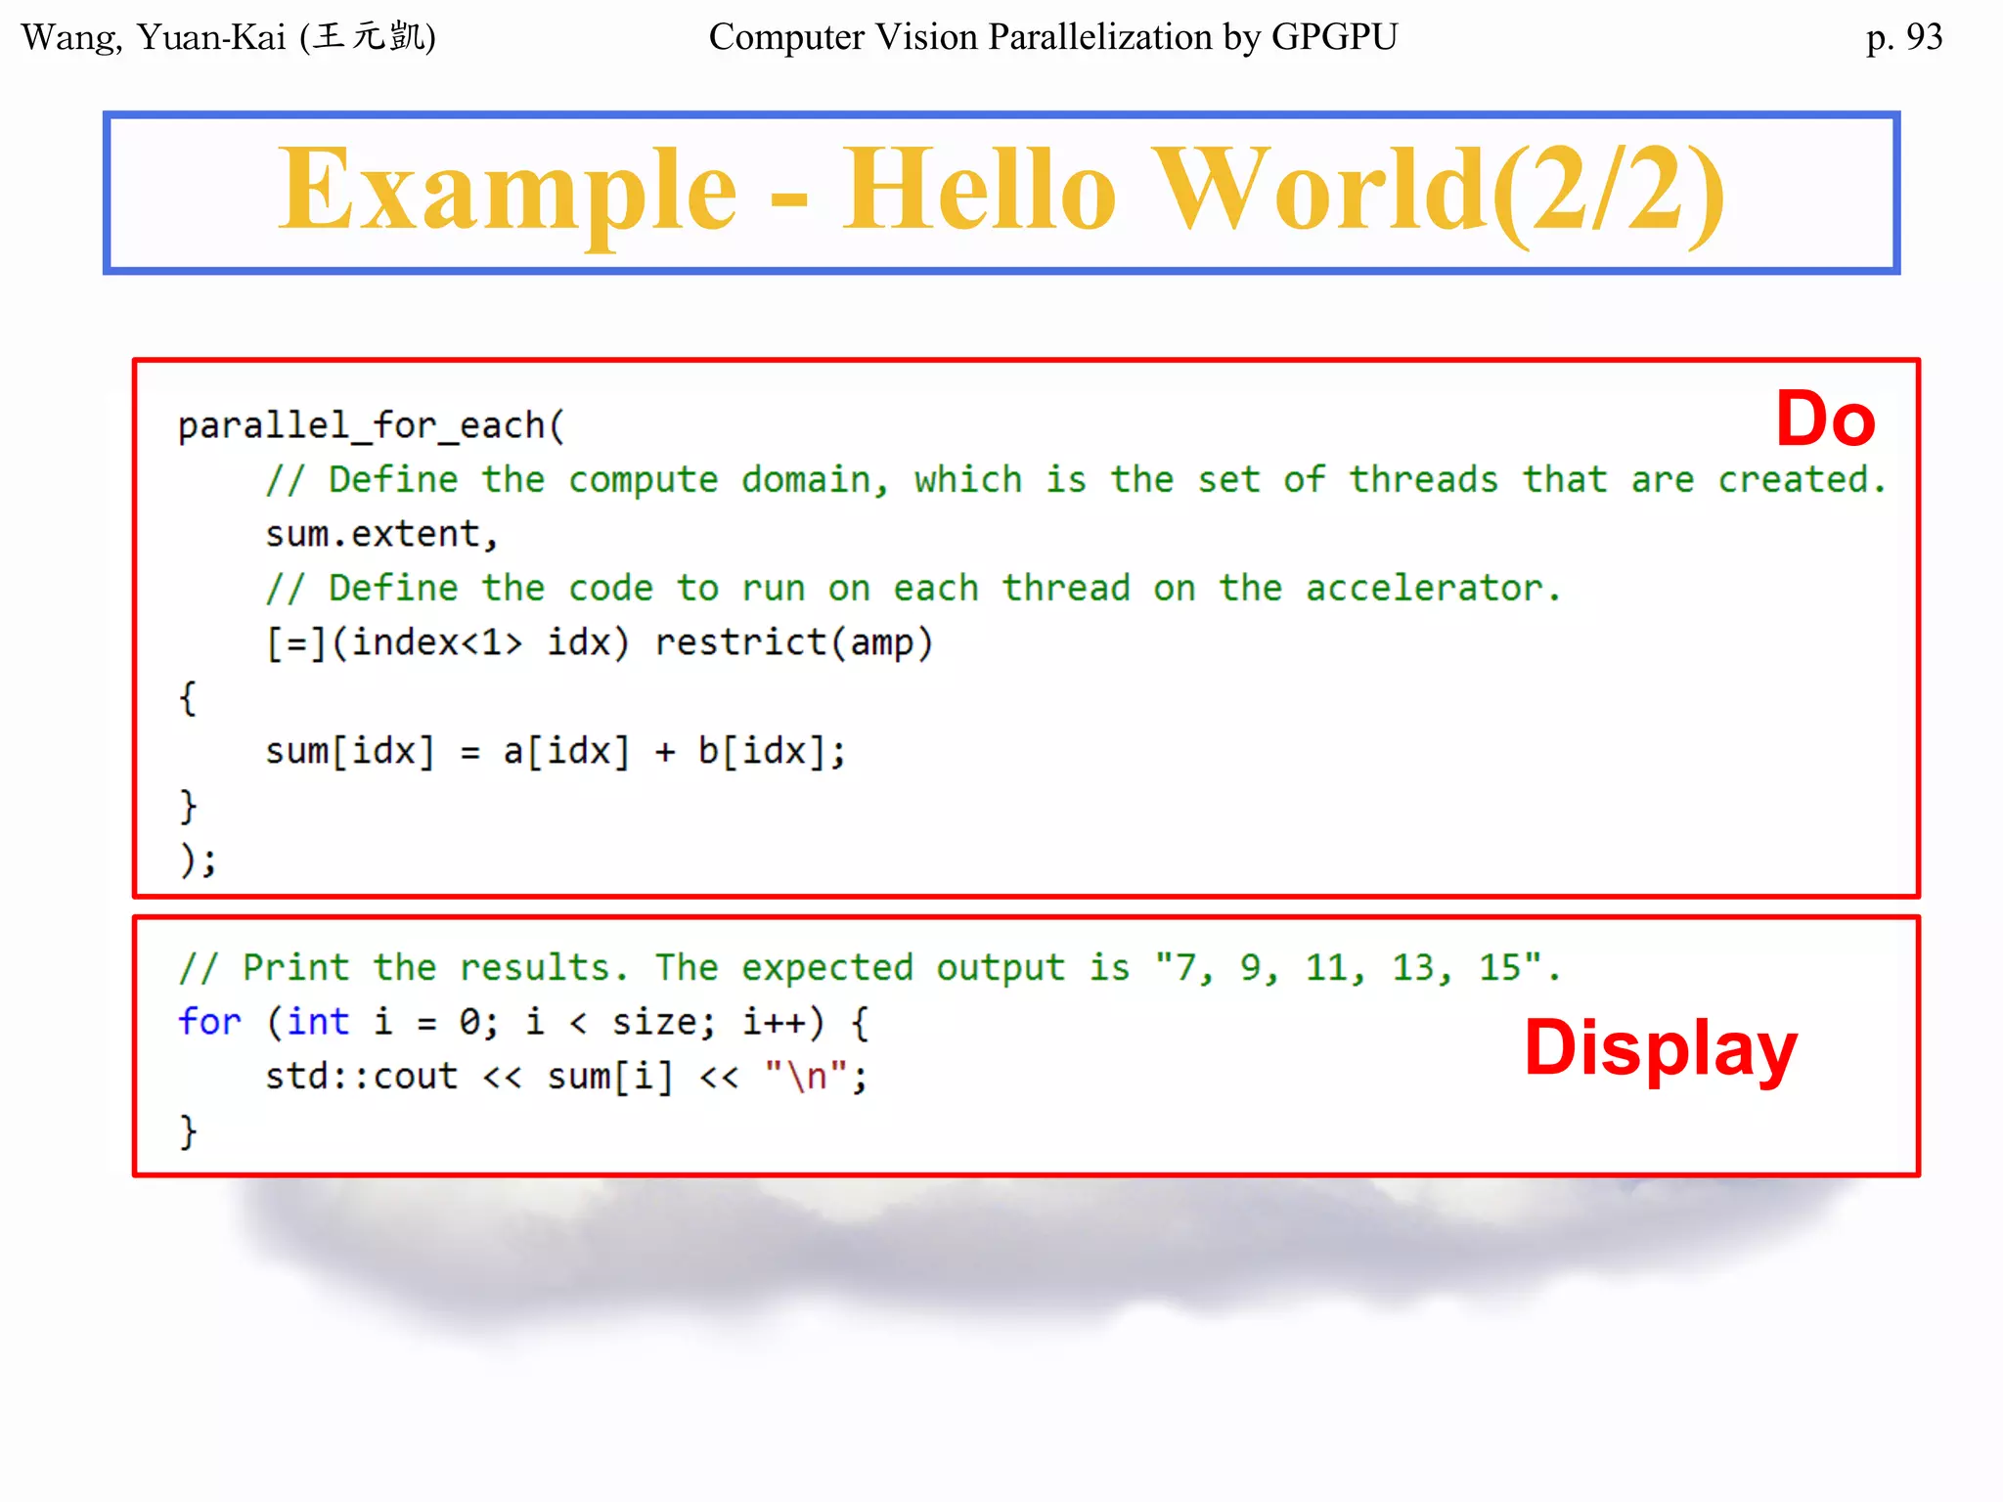Click code line "parallel_for_each("

[x=371, y=425]
